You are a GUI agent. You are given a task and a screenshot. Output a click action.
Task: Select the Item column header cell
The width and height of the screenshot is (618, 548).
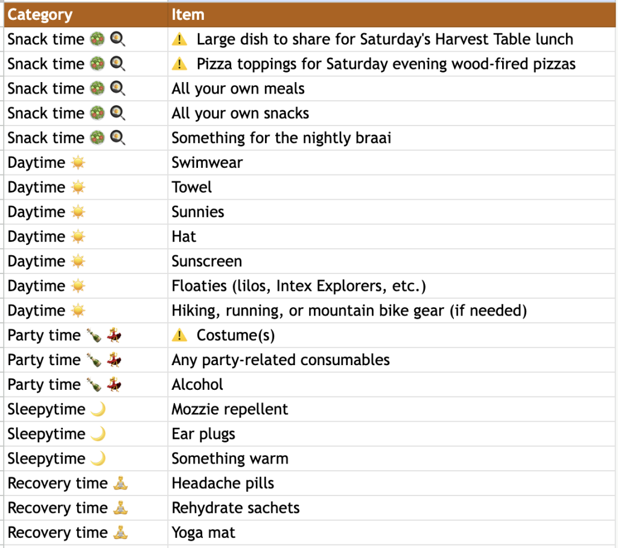point(391,15)
